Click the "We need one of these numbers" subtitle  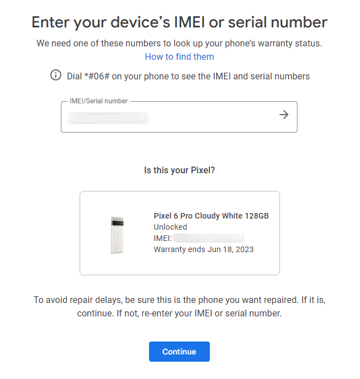tap(179, 43)
